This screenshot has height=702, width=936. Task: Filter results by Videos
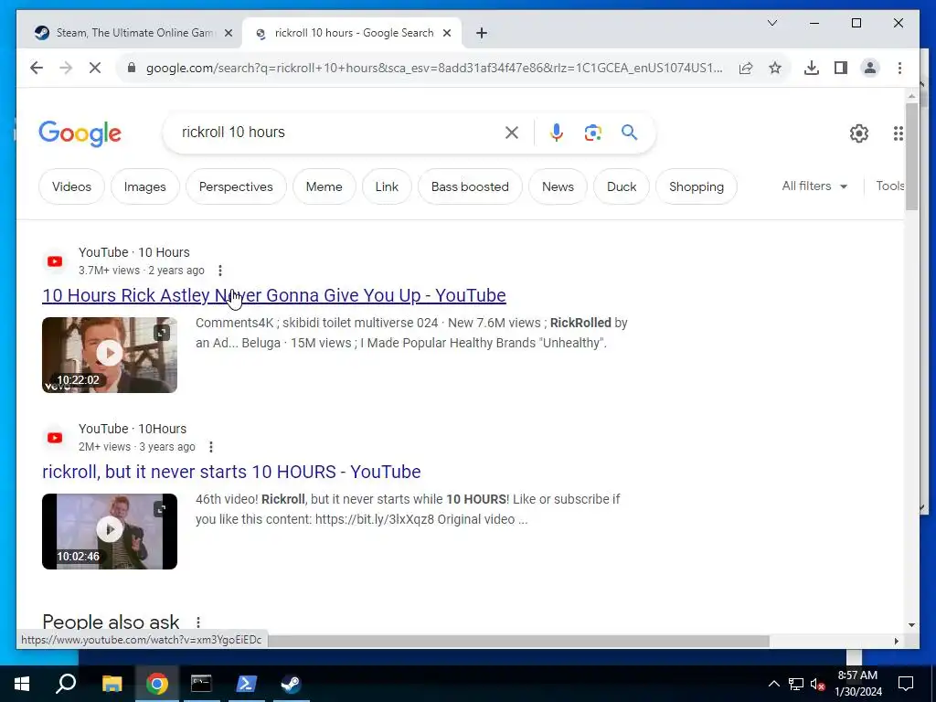click(x=71, y=186)
